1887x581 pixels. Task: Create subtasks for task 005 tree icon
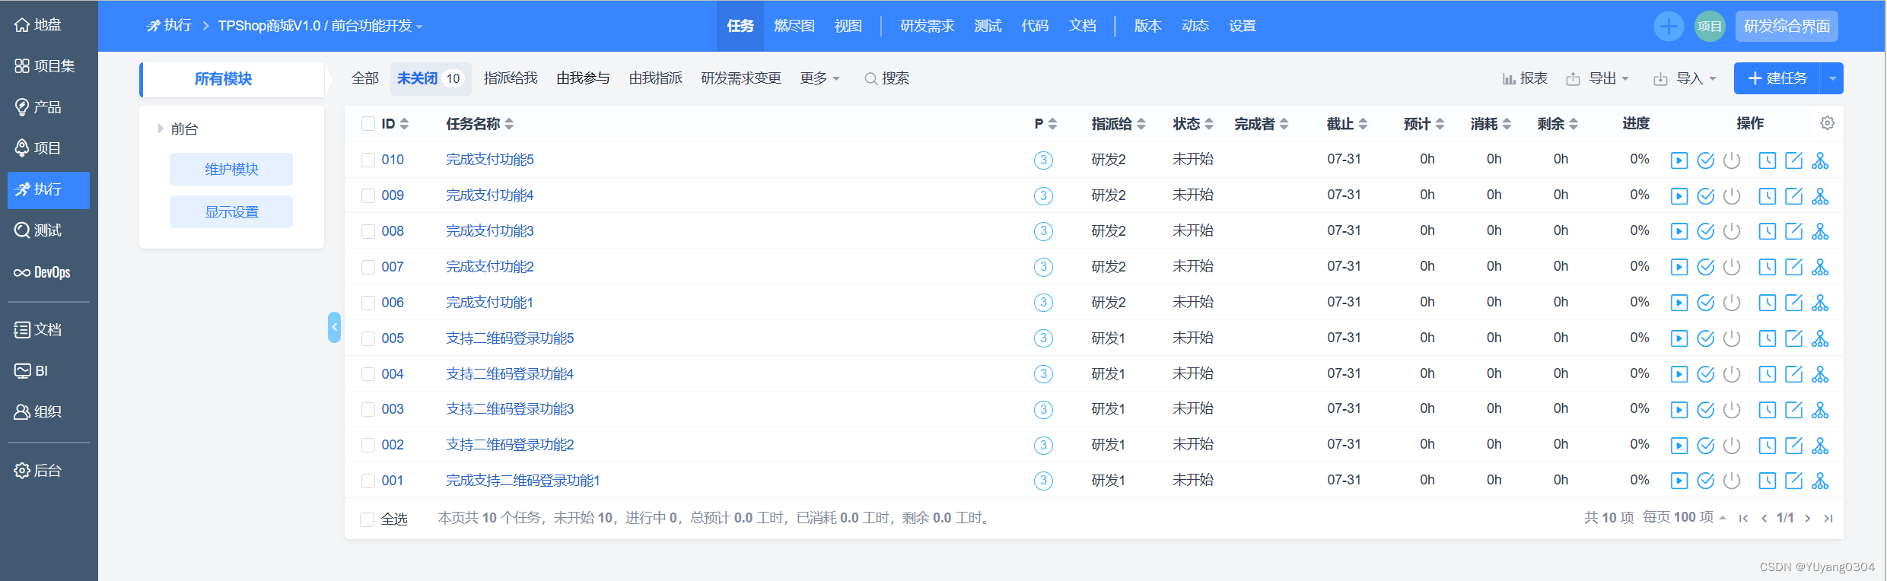point(1820,338)
